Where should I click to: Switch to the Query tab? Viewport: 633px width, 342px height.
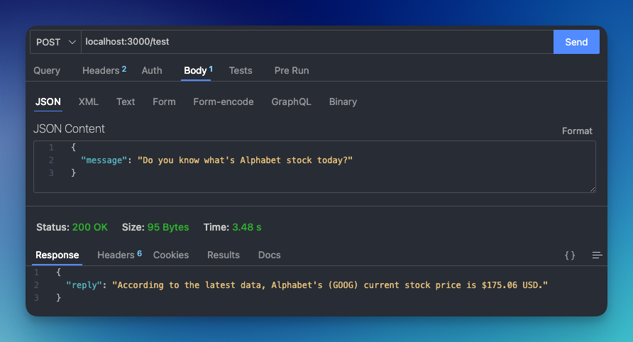47,71
